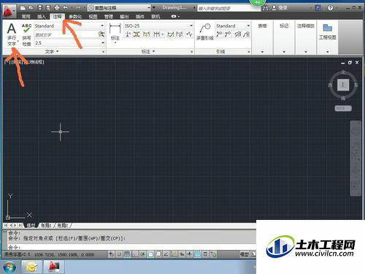Open the Standard text style dropdown
The width and height of the screenshot is (365, 274).
click(69, 26)
